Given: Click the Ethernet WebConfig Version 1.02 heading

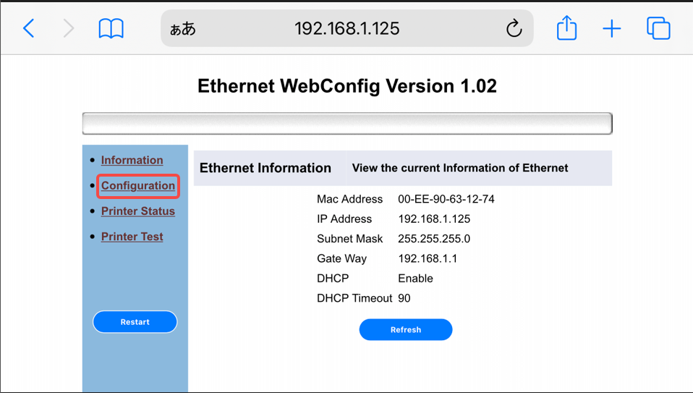Looking at the screenshot, I should pos(347,87).
